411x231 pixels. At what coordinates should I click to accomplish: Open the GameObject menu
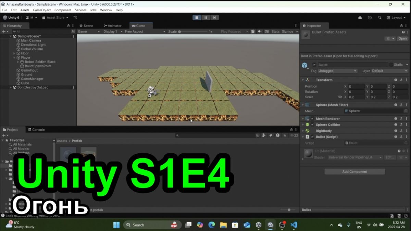pos(42,10)
